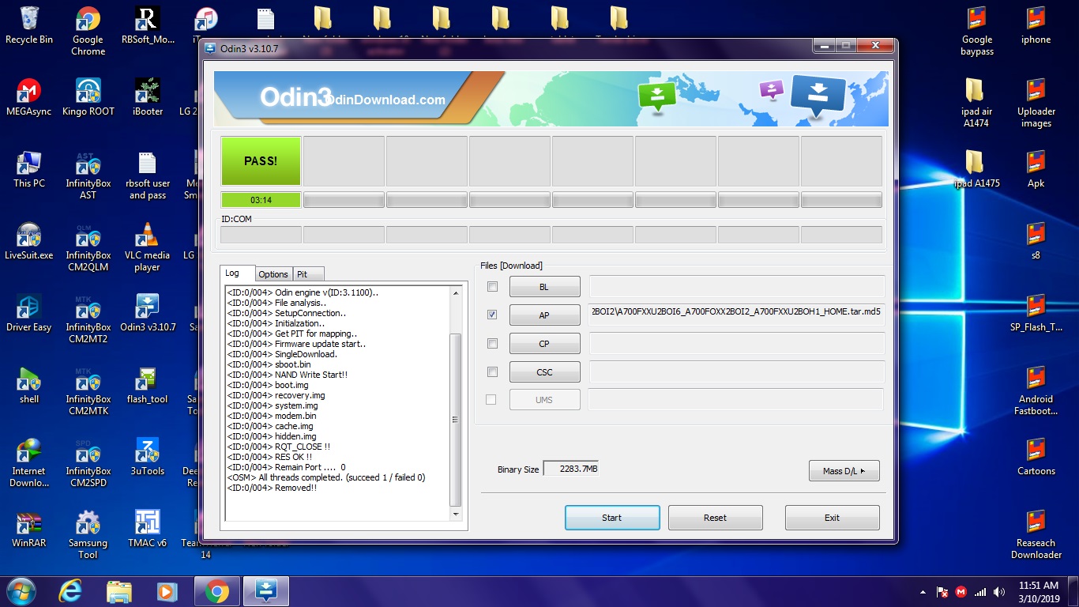Screen dimensions: 1079x607
Task: Click the BL file browse button
Action: click(x=544, y=287)
